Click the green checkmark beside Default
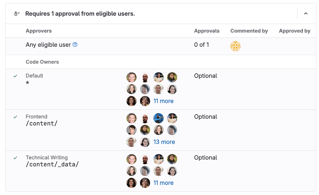Image resolution: width=319 pixels, height=195 pixels. click(x=15, y=75)
